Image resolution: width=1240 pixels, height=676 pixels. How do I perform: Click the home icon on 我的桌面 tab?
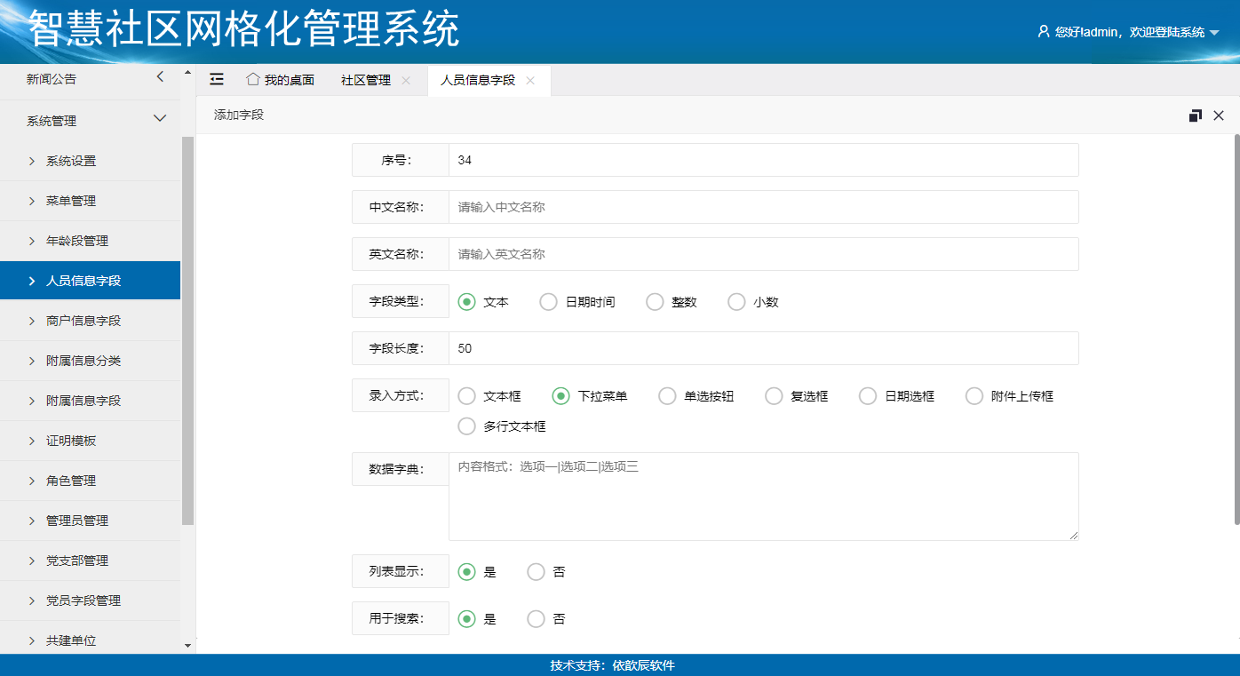click(x=252, y=79)
